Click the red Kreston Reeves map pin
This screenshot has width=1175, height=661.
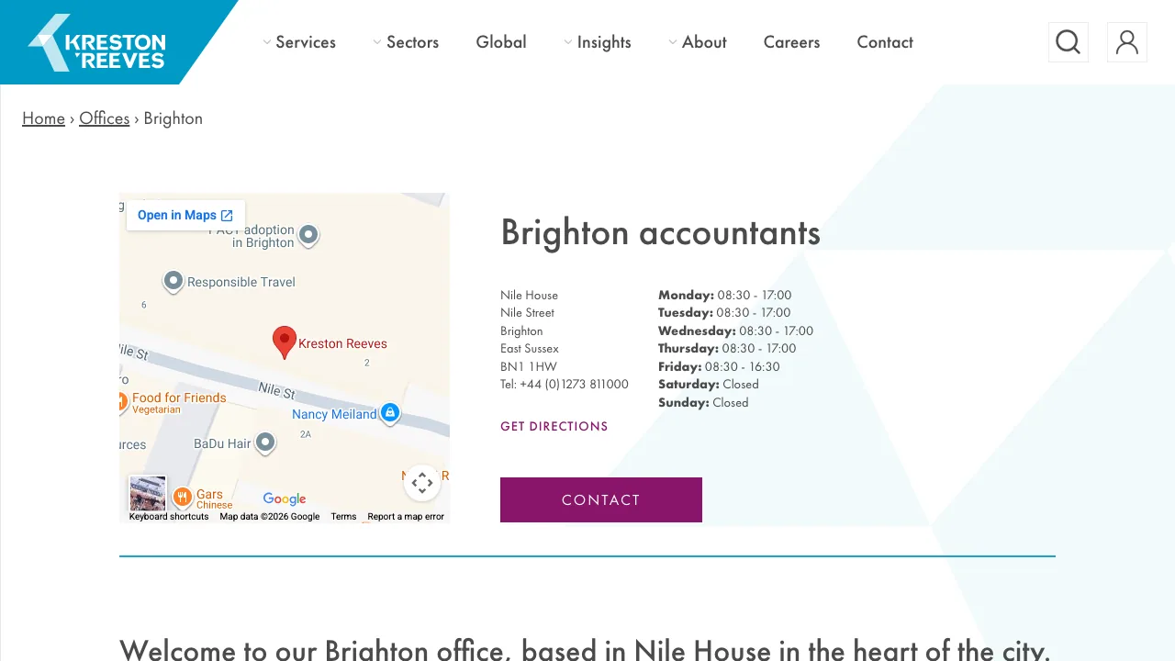coord(285,342)
